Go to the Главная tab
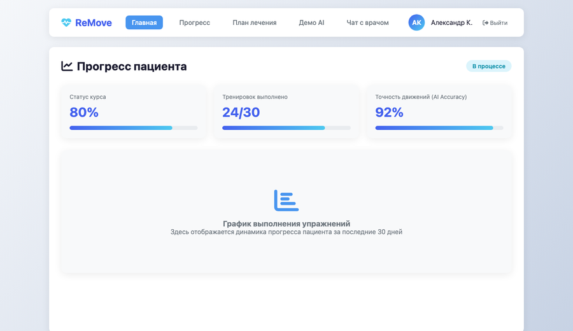The width and height of the screenshot is (573, 331). 145,23
